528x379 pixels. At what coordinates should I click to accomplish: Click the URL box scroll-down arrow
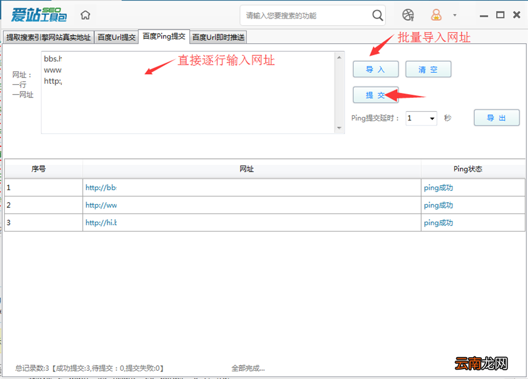340,128
